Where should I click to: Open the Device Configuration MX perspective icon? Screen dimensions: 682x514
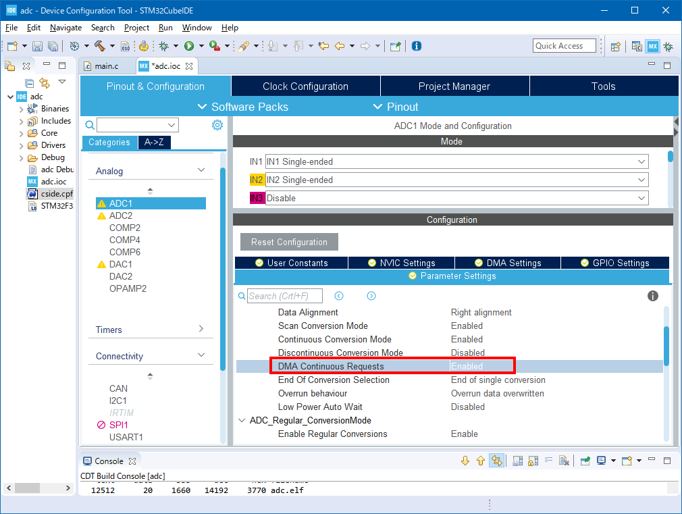pos(653,46)
